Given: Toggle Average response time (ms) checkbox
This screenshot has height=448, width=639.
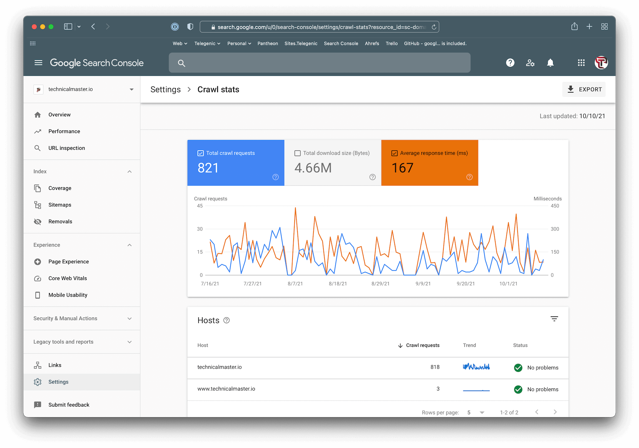Looking at the screenshot, I should coord(394,153).
